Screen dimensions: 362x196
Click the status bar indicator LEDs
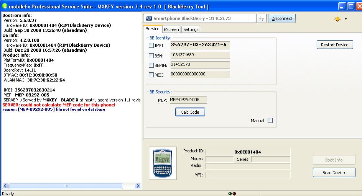click(x=232, y=193)
